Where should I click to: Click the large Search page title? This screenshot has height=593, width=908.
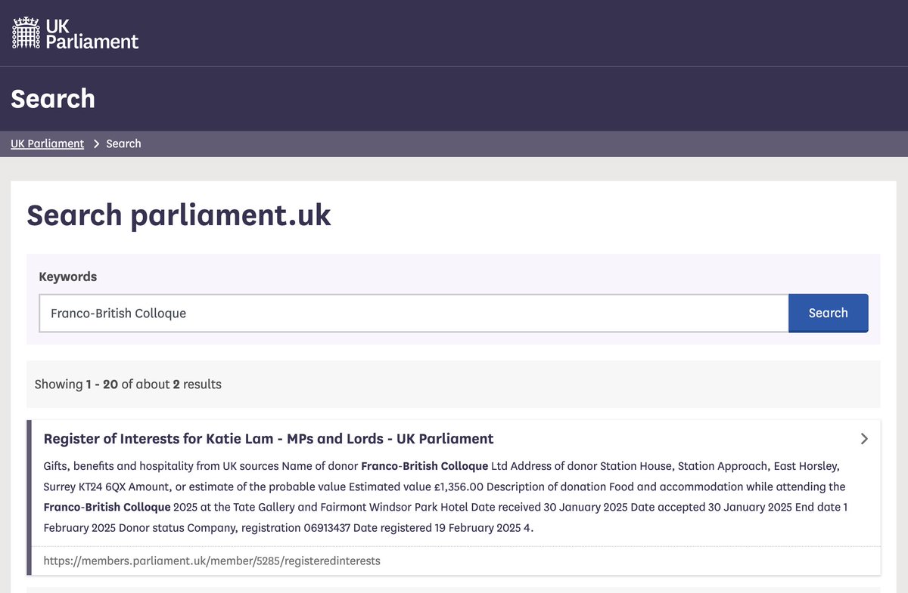[53, 99]
